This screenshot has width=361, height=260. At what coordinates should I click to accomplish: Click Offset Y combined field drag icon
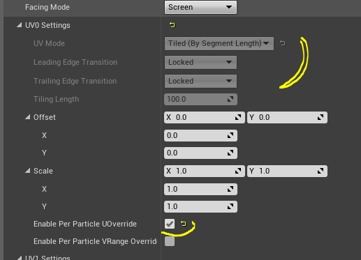[321, 117]
